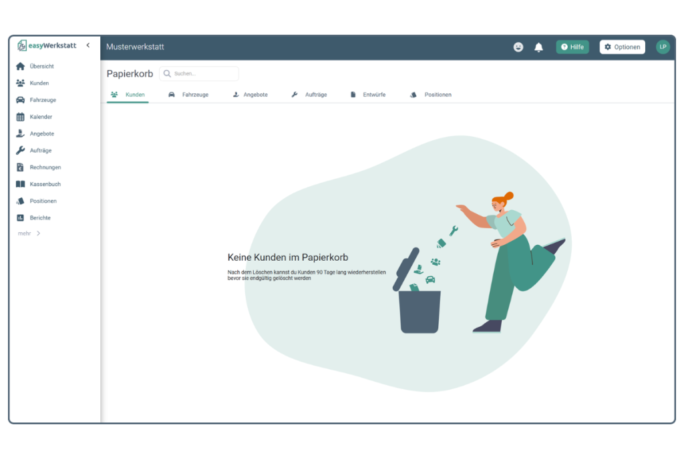Switch to the Angebote tab
Screen dimensions: 684x459
(250, 95)
